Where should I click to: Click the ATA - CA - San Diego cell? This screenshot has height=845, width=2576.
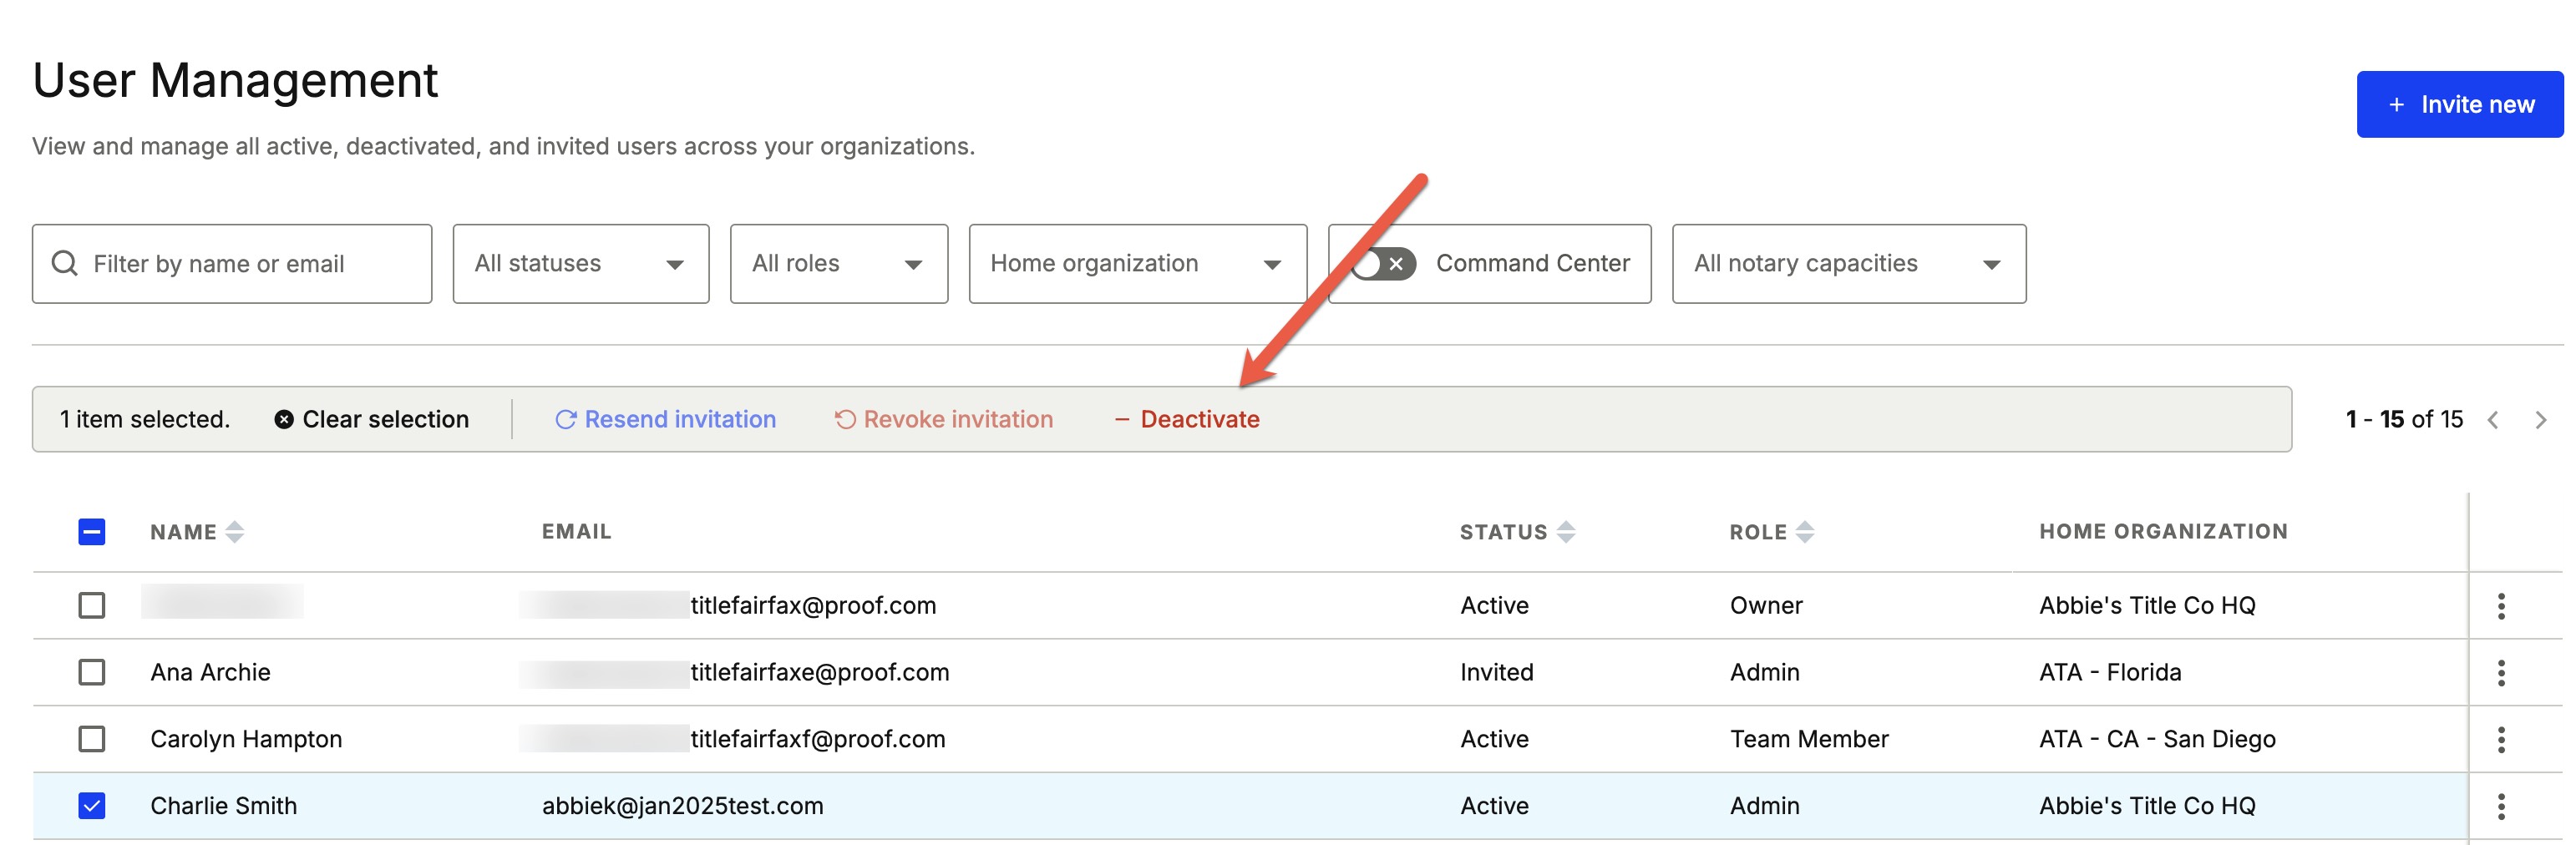(2158, 739)
